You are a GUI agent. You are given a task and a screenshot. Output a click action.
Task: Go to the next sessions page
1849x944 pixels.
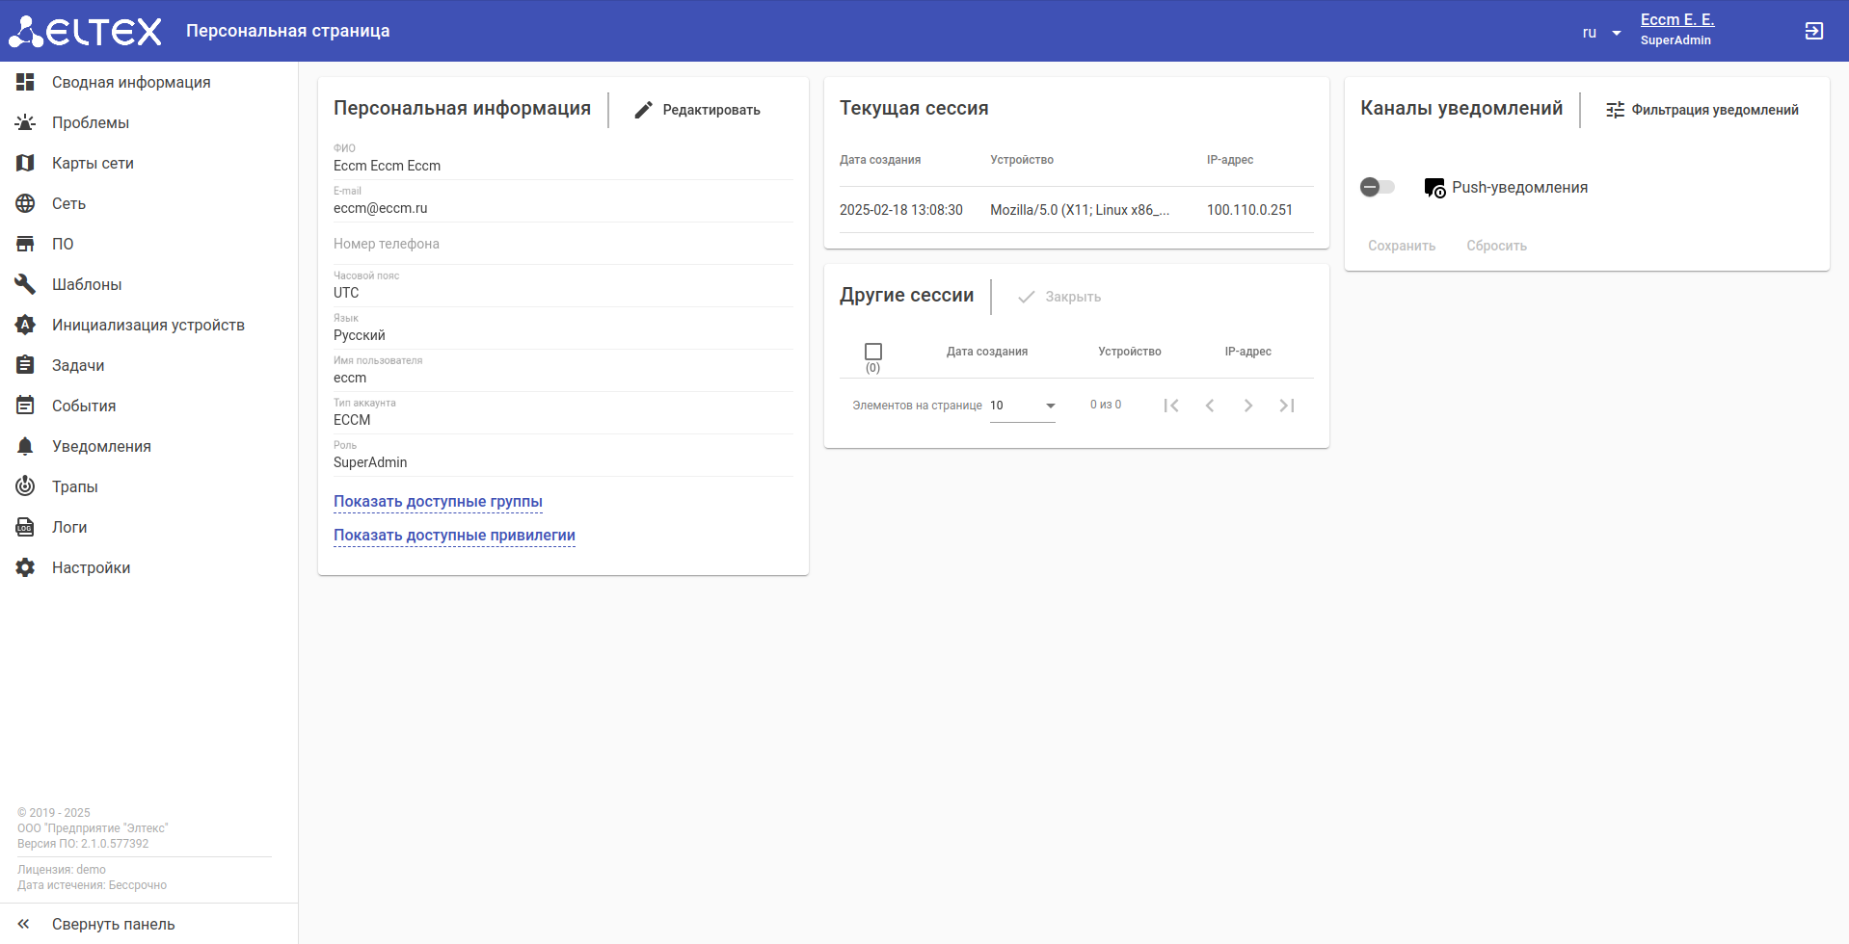(x=1247, y=406)
